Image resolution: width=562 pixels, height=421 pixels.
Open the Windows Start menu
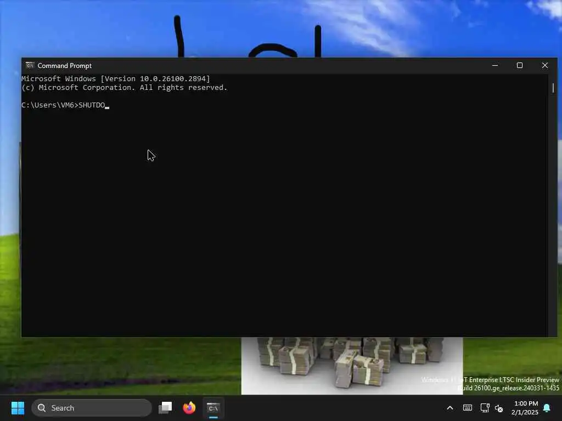18,408
